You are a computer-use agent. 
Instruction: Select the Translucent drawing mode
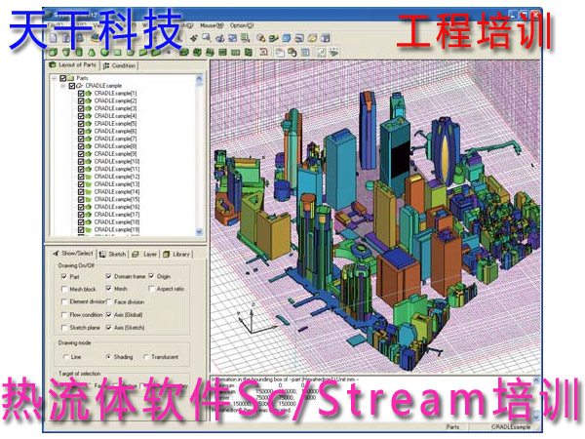[x=147, y=357]
